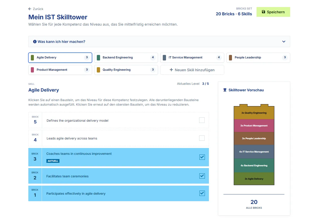Click the green Agile Delivery color swatch
319x220 pixels.
pyautogui.click(x=32, y=57)
